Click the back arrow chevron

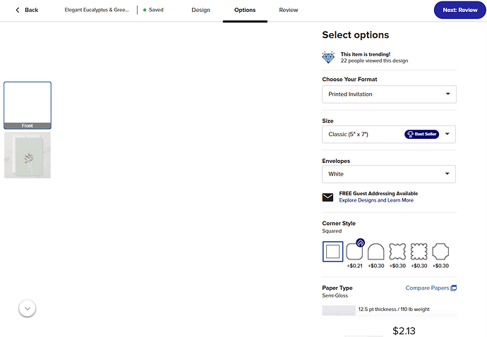(x=18, y=10)
